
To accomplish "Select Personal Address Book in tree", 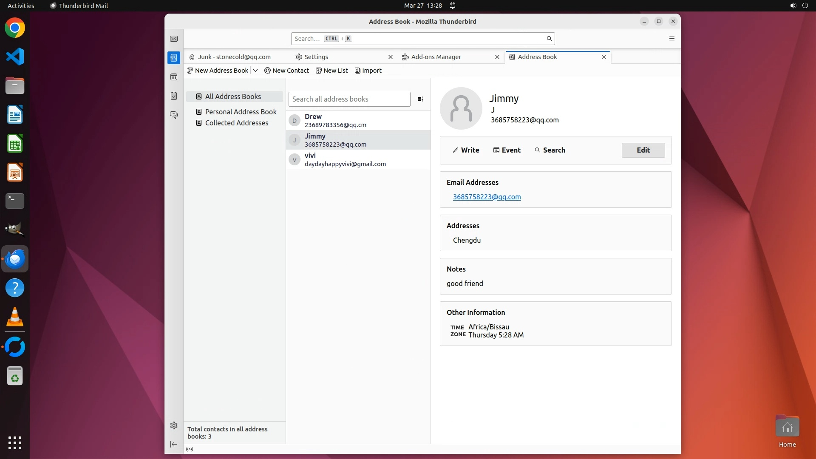I will click(240, 112).
